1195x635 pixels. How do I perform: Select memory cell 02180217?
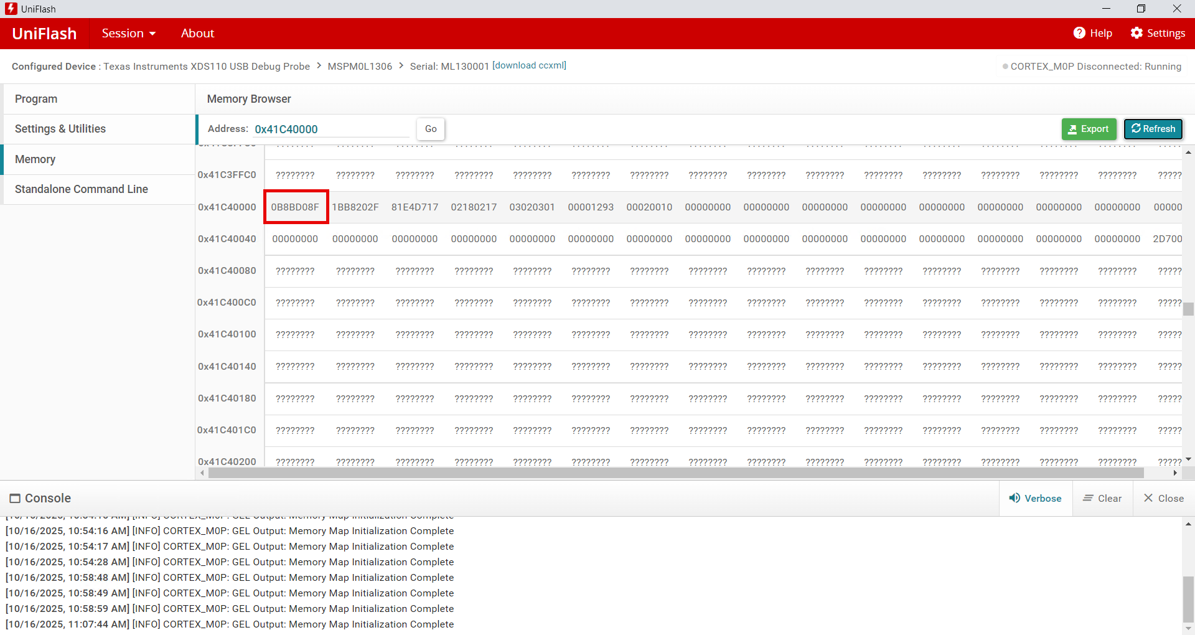pos(474,207)
